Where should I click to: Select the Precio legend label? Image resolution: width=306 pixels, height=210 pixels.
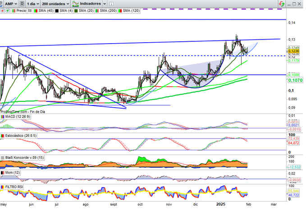(x=21, y=10)
